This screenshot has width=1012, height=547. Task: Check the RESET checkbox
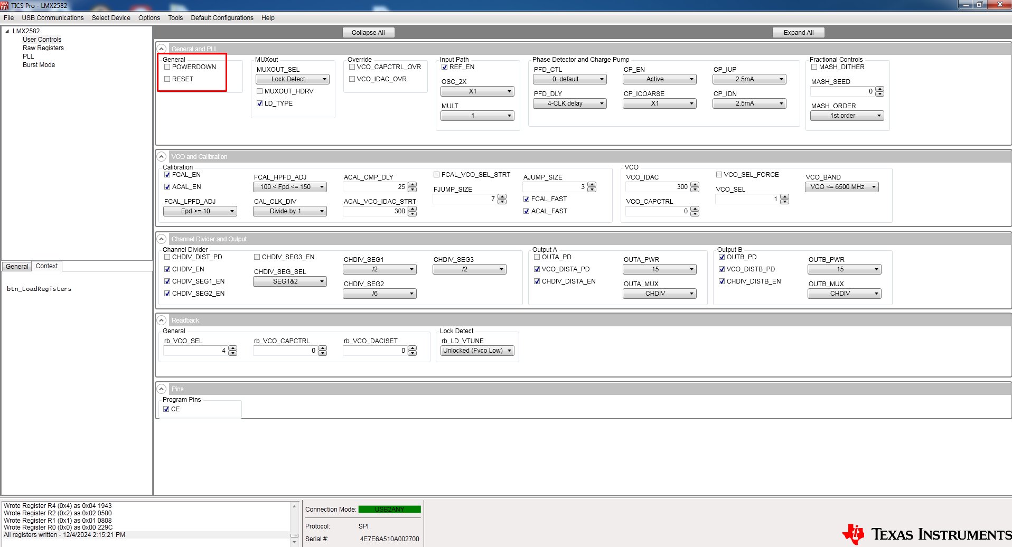(x=167, y=79)
